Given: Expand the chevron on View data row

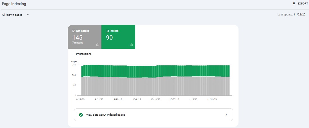Looking at the screenshot, I should tap(226, 115).
